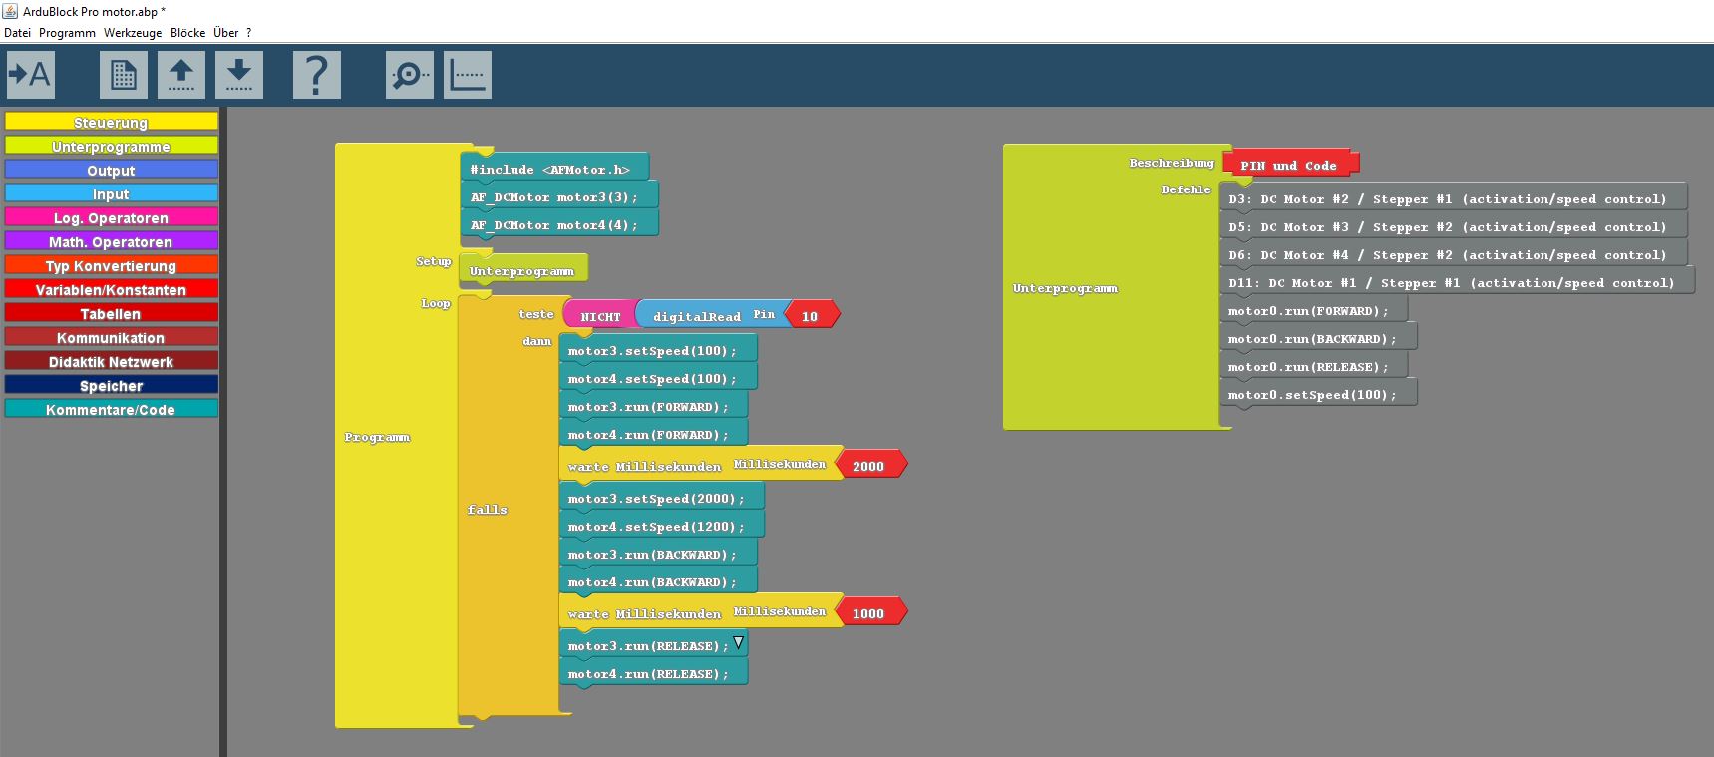Select the red 'PIN und Code' description block
The width and height of the screenshot is (1714, 757).
pos(1289,165)
